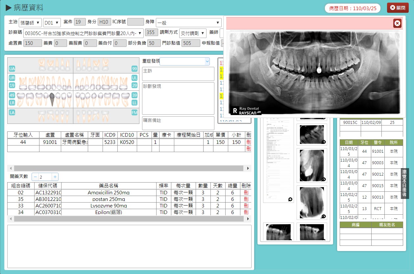The image size is (414, 274).
Task: Expand the 重症發現 dropdown
Action: click(x=184, y=61)
